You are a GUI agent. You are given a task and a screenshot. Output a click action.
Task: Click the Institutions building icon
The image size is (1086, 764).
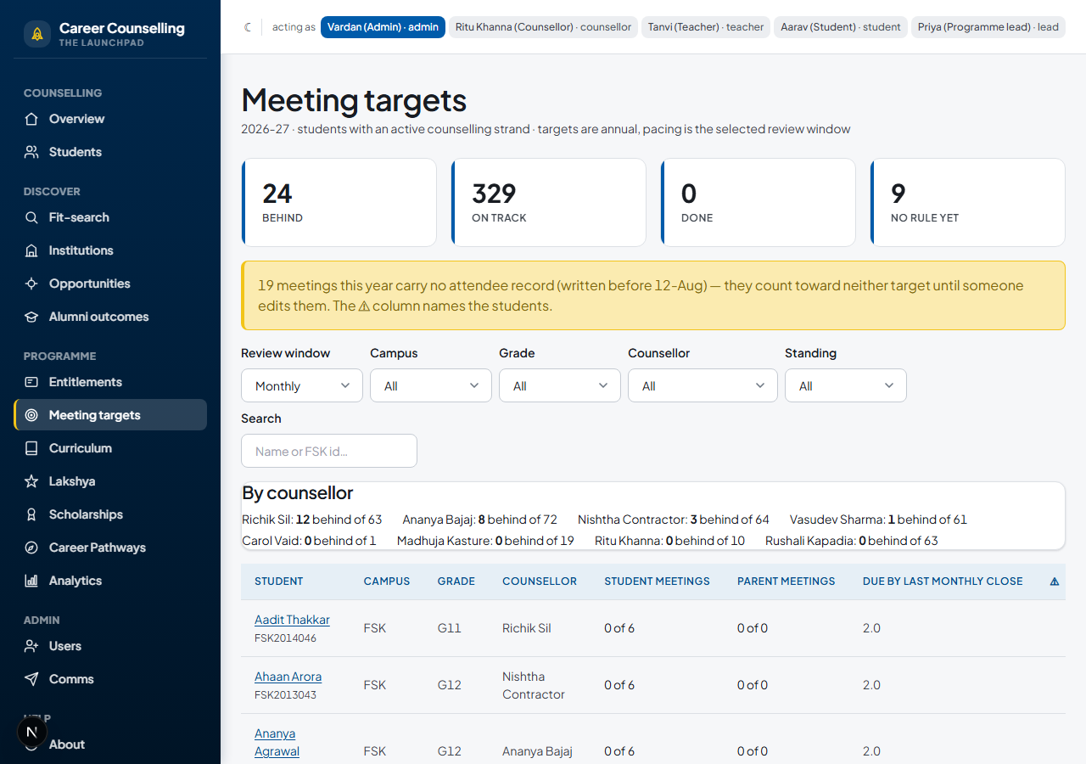tap(31, 250)
